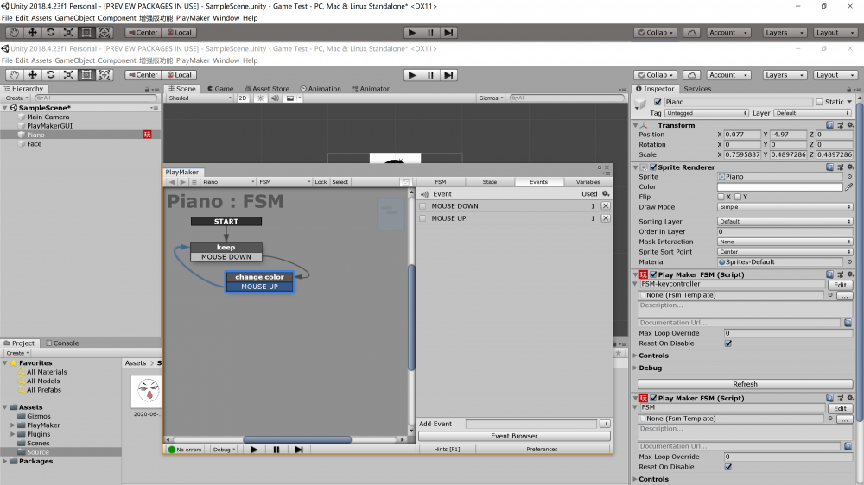Select the Move tool in lower toolbar
The width and height of the screenshot is (864, 485).
(32, 75)
